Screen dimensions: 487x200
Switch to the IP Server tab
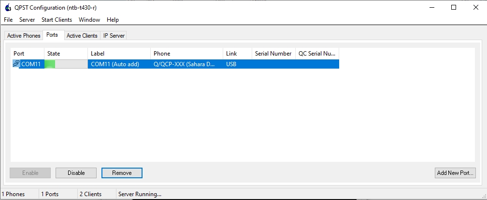115,36
